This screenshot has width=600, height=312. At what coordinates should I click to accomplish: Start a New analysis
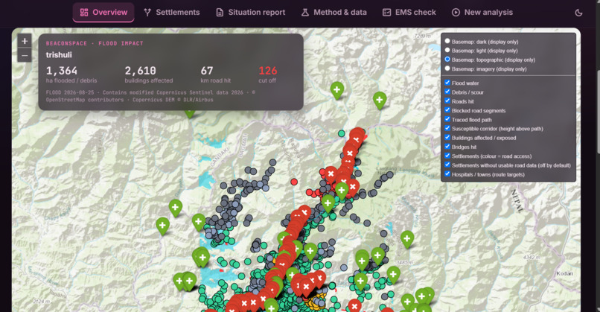[482, 12]
